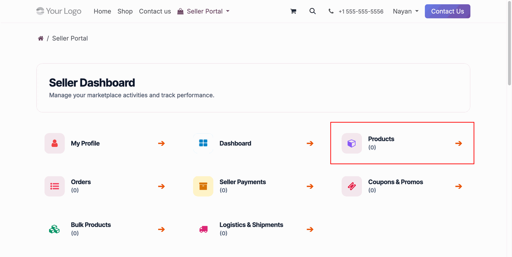Click the Bulk Products cubes icon
The image size is (512, 257).
[54, 229]
